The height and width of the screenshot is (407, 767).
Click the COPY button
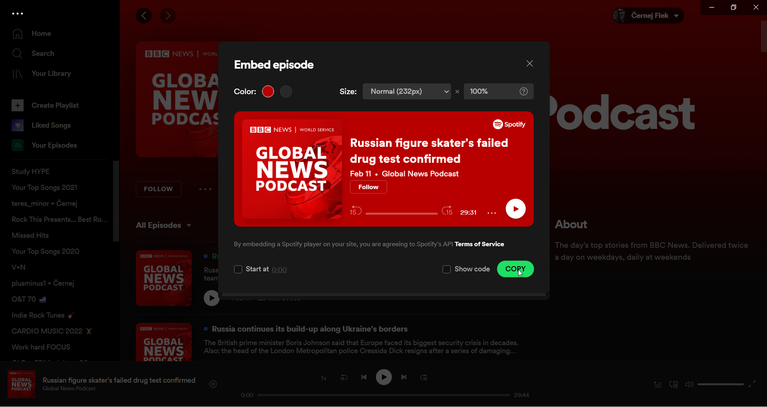(515, 269)
